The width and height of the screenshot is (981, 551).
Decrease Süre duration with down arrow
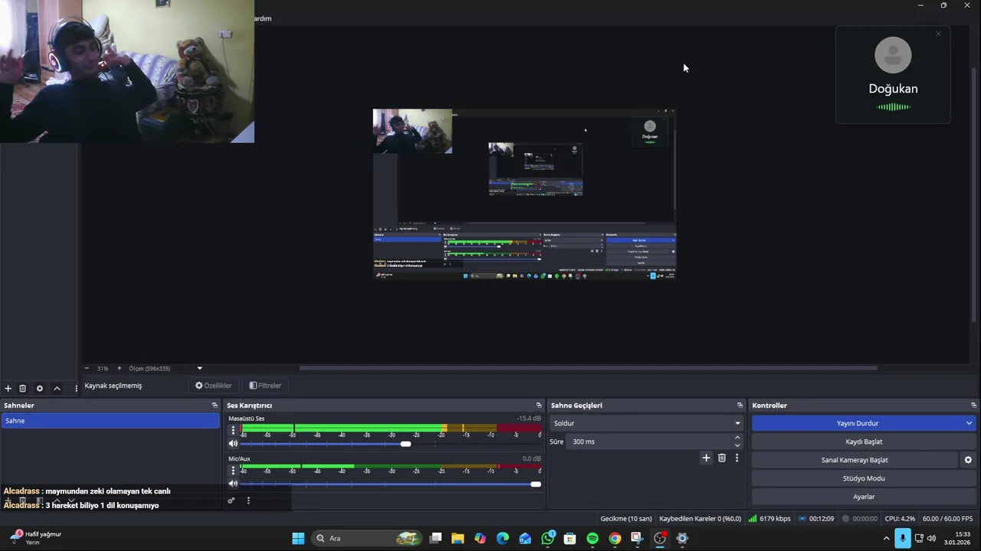(737, 445)
